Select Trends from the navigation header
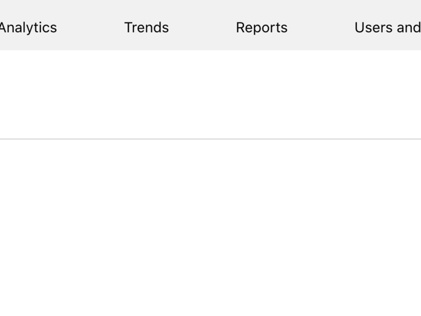421x316 pixels. coord(147,27)
